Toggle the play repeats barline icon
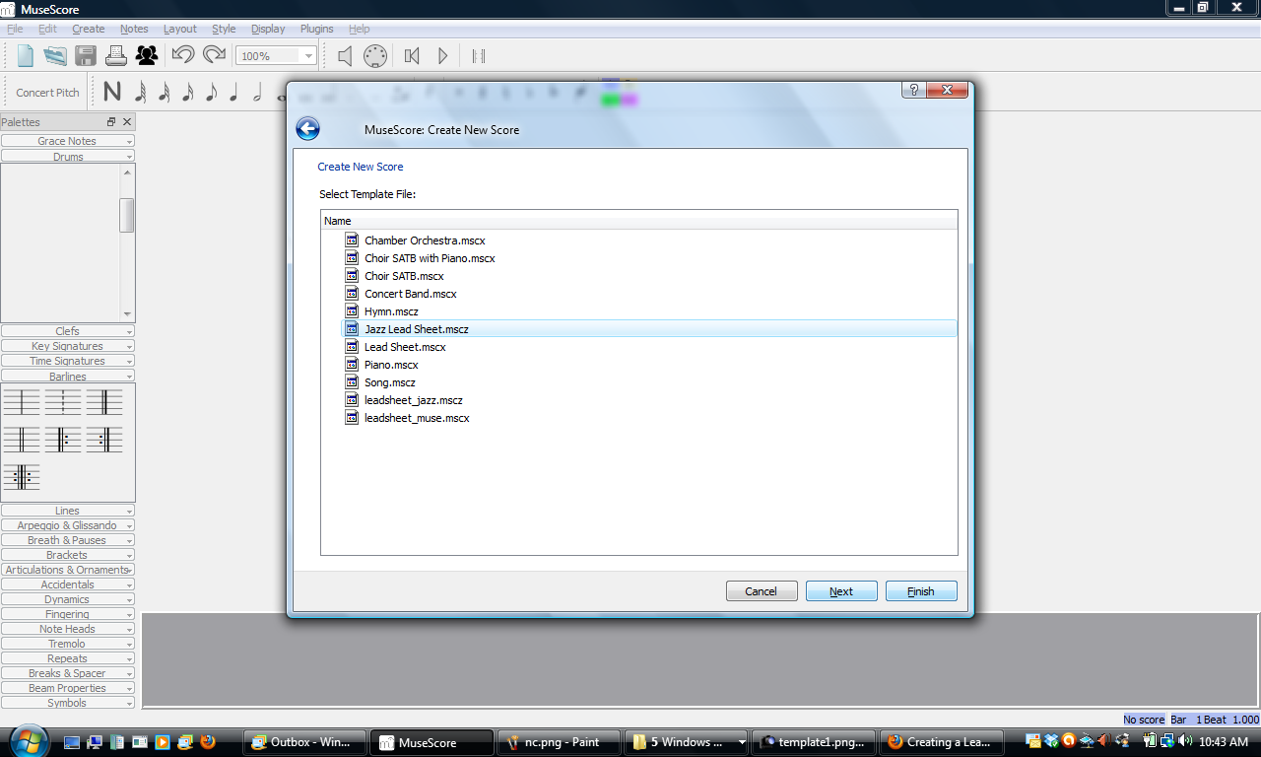The height and width of the screenshot is (757, 1261). click(479, 56)
